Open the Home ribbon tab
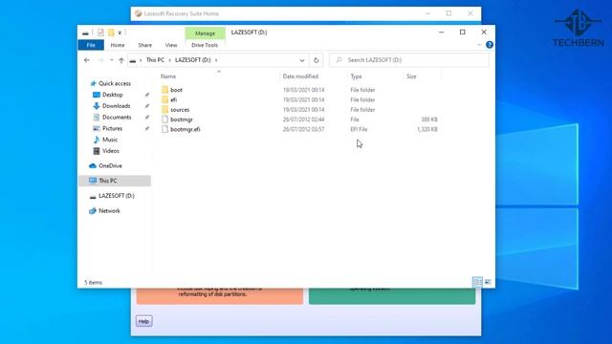The width and height of the screenshot is (612, 344). pyautogui.click(x=118, y=45)
